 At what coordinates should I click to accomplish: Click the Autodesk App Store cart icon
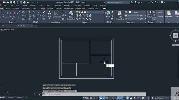[x=152, y=2]
